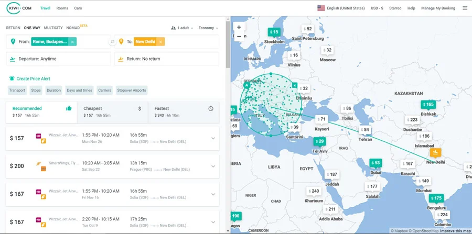Image resolution: width=472 pixels, height=234 pixels.
Task: Switch to the Cheapest results tab
Action: click(113, 112)
